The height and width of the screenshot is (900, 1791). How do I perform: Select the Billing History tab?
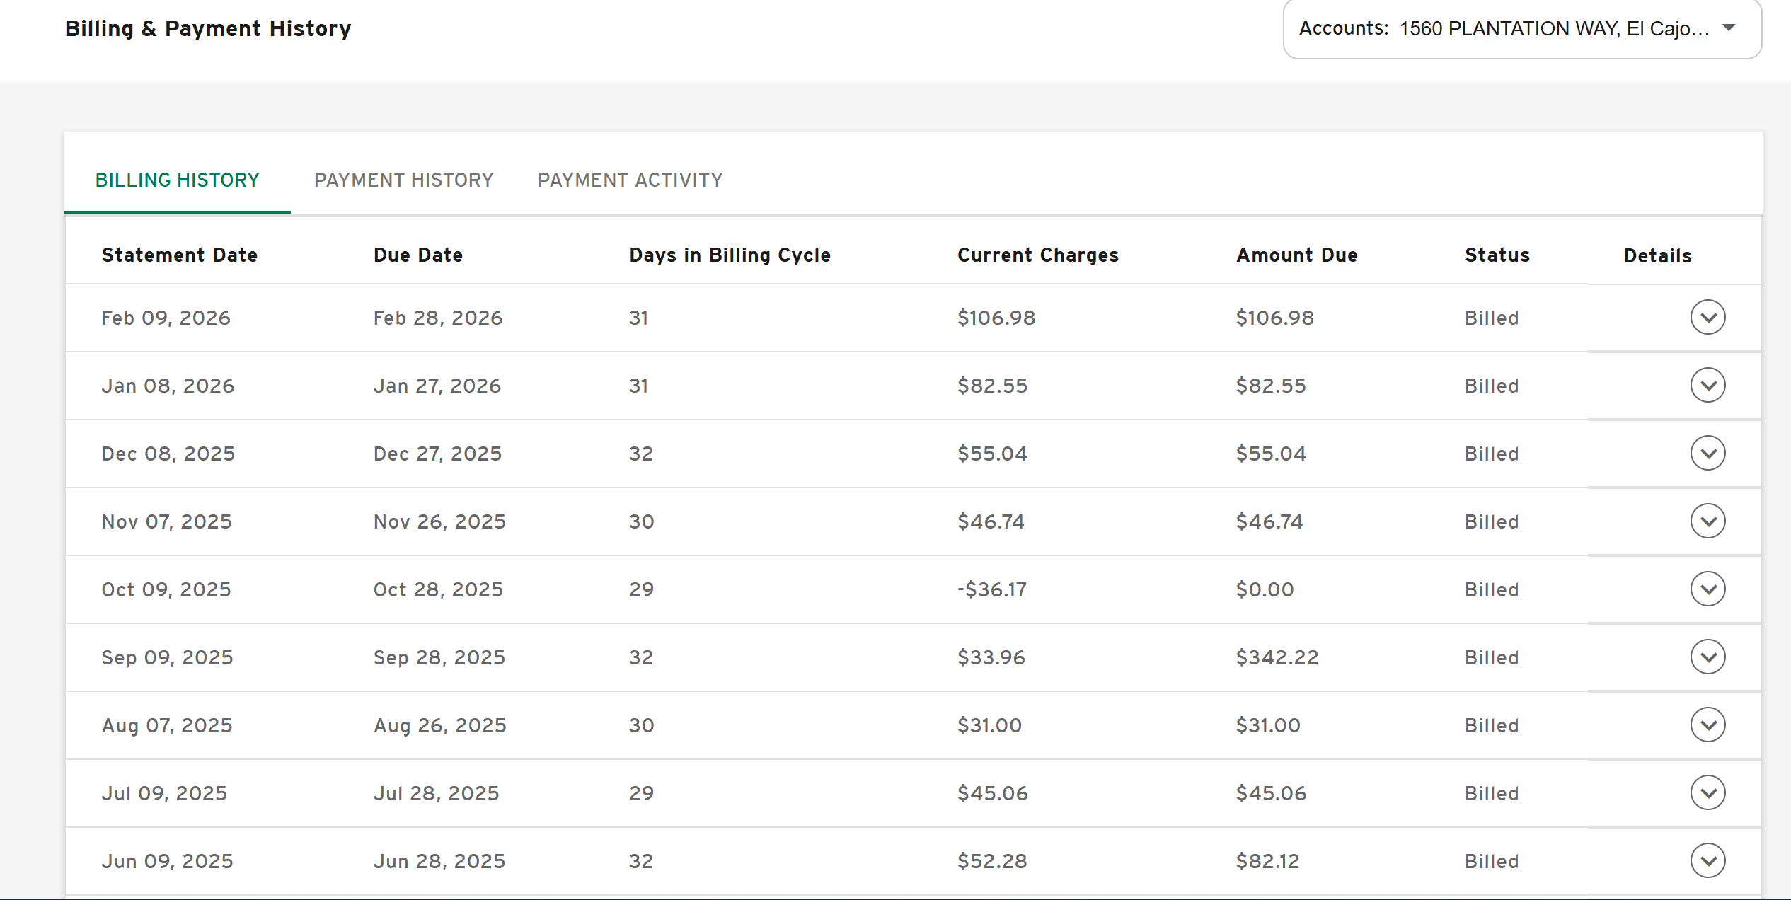[178, 180]
